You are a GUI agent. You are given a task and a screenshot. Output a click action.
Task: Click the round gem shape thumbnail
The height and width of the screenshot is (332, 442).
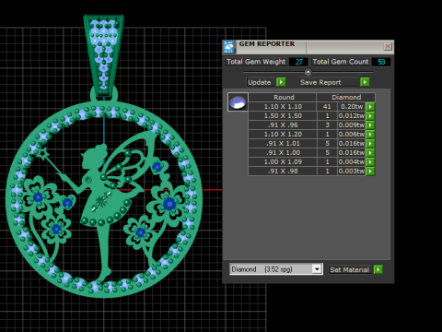click(238, 101)
